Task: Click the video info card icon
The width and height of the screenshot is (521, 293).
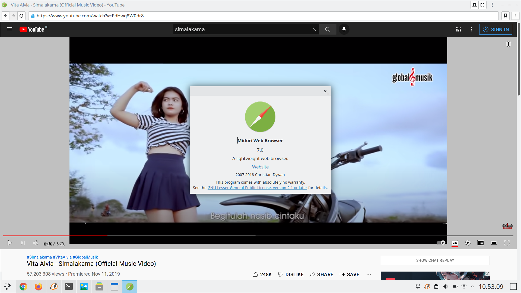Action: [x=508, y=44]
